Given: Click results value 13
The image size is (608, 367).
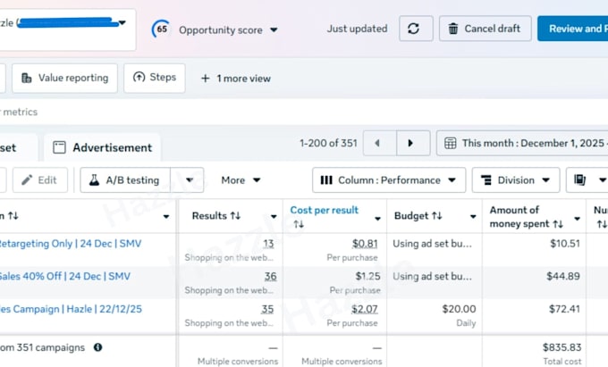Looking at the screenshot, I should (x=268, y=244).
